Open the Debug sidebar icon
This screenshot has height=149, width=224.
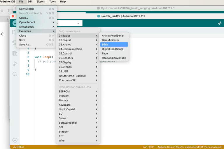click(x=15, y=64)
